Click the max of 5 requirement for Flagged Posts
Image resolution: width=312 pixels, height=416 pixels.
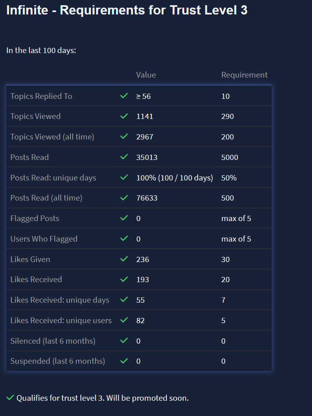236,218
